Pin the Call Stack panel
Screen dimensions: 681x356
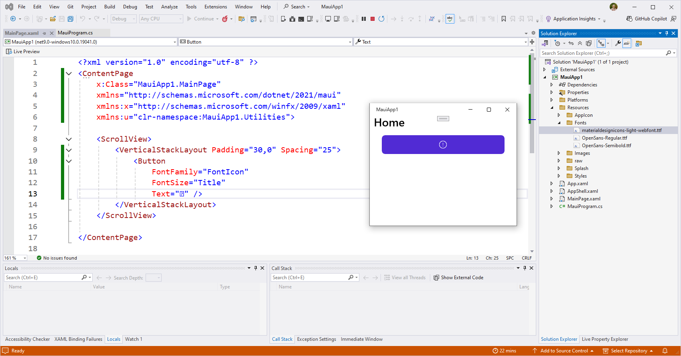[525, 268]
